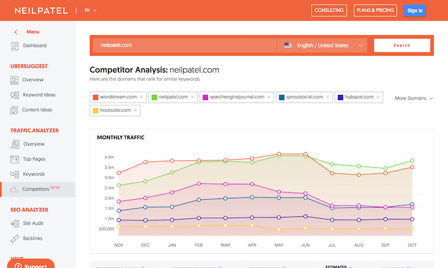Remove the hootsuite.com domain chip
Image resolution: width=448 pixels, height=268 pixels.
[136, 110]
